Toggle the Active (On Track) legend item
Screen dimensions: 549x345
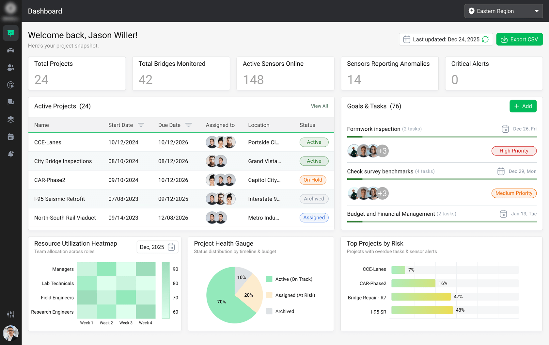[289, 279]
